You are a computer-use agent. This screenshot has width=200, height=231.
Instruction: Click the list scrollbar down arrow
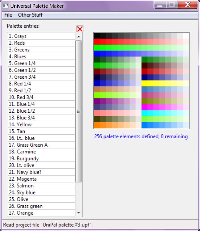79,213
